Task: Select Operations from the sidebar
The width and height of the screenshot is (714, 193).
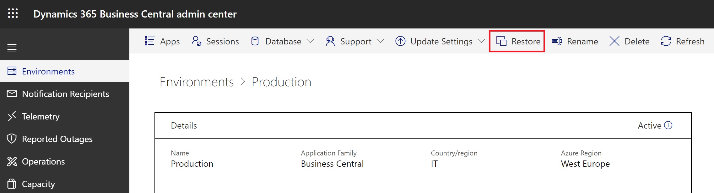Action: click(43, 161)
